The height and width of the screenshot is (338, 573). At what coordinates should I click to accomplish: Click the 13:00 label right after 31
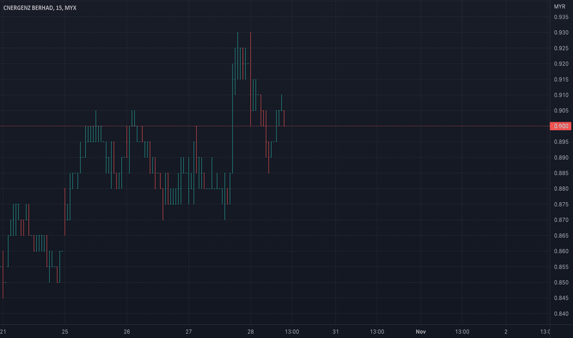click(x=377, y=332)
